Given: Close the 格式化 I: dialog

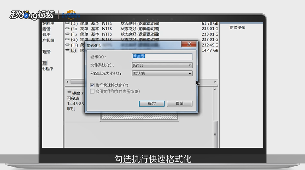Looking at the screenshot, I should tap(189, 44).
